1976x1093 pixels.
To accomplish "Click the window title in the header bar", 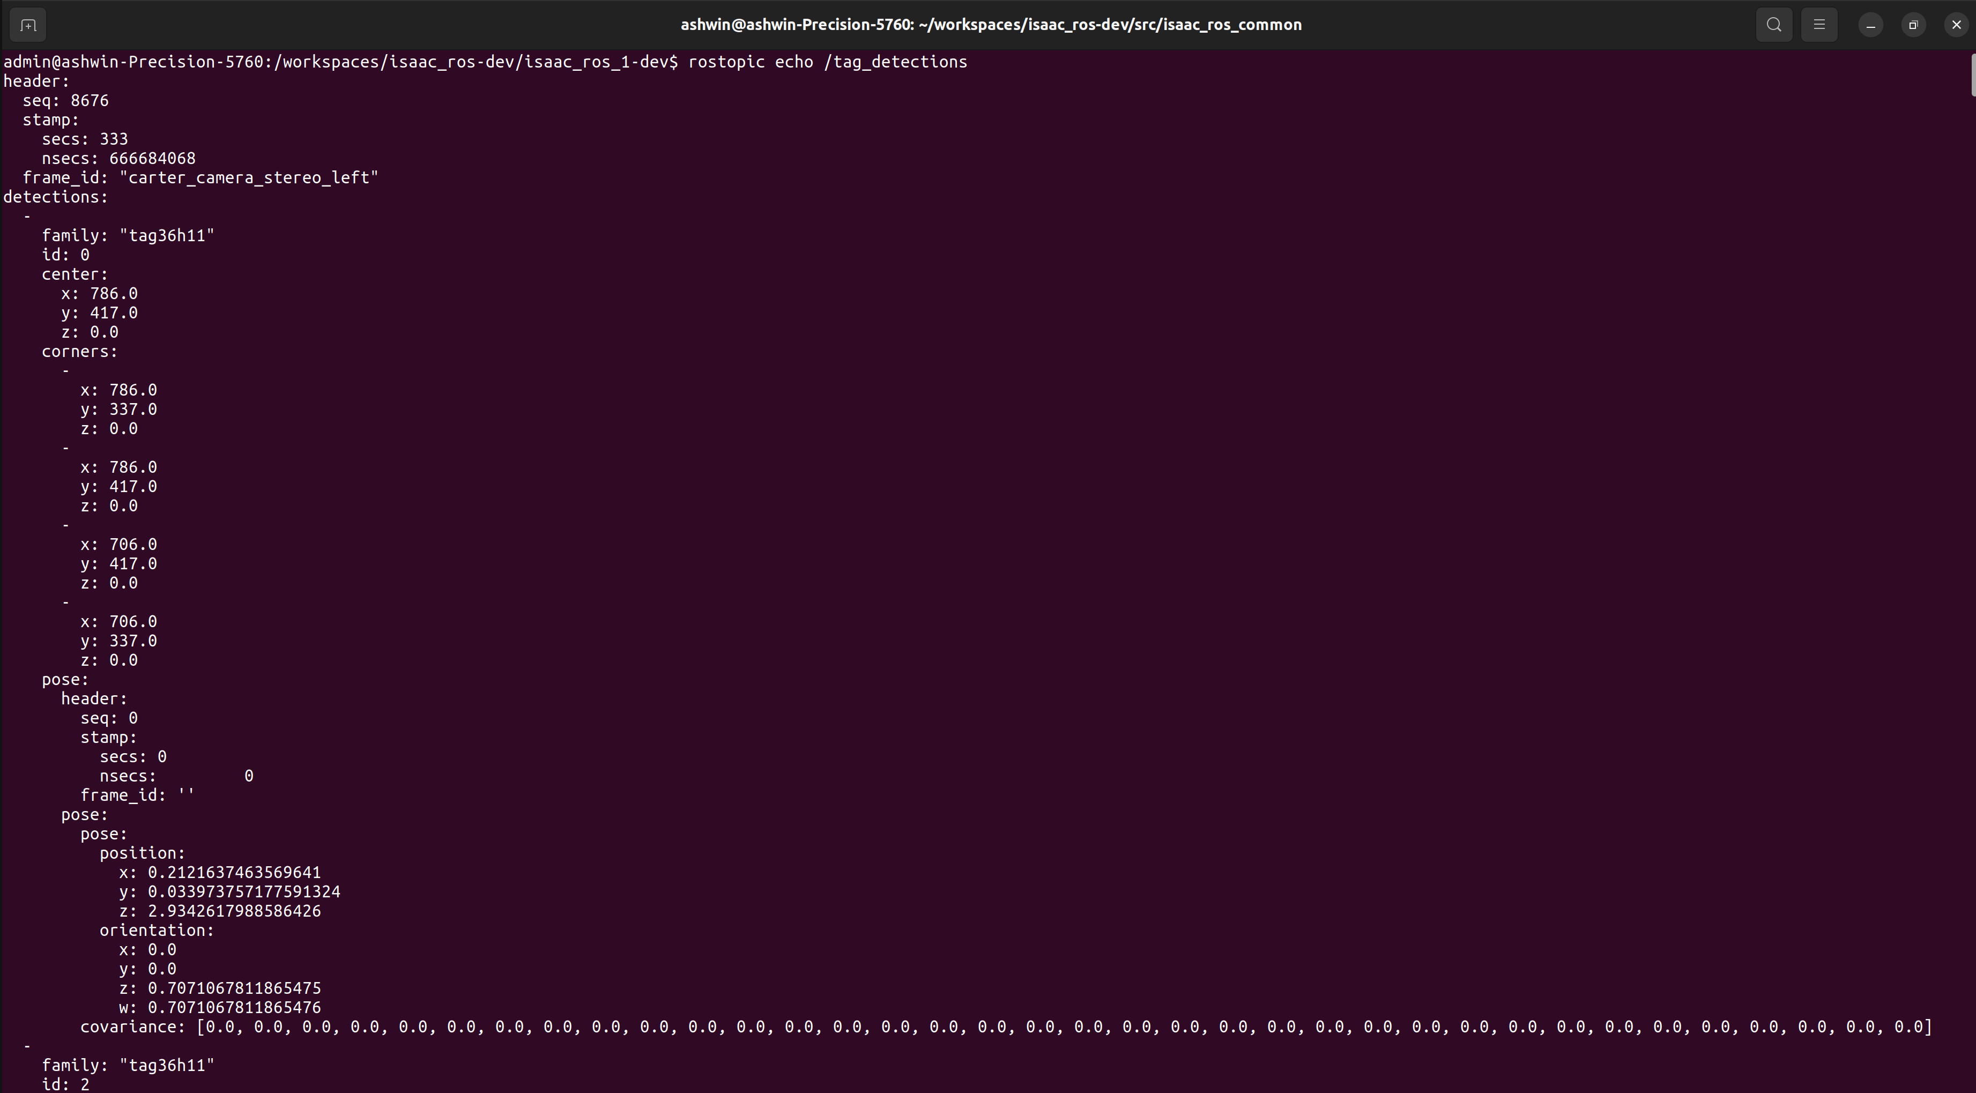I will click(x=990, y=25).
